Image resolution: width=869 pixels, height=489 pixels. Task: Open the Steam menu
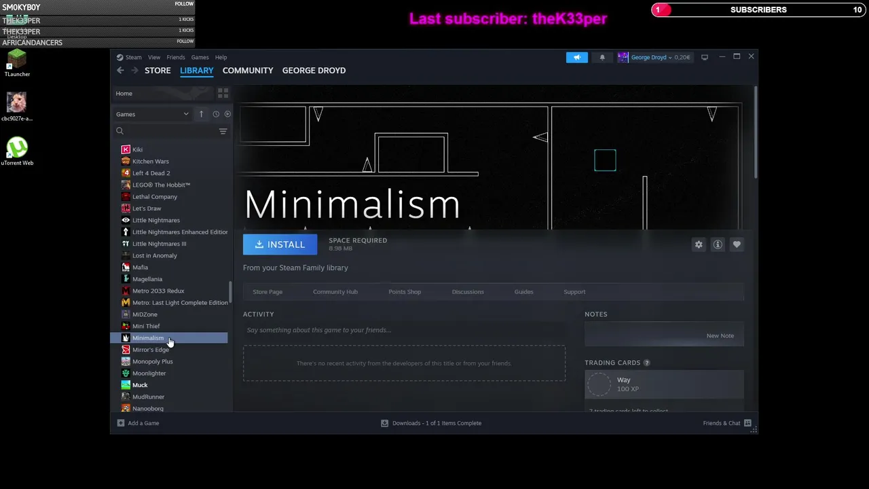[130, 57]
